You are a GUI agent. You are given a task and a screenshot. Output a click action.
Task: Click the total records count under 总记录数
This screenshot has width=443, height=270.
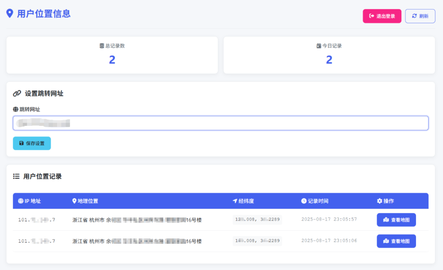pyautogui.click(x=112, y=59)
